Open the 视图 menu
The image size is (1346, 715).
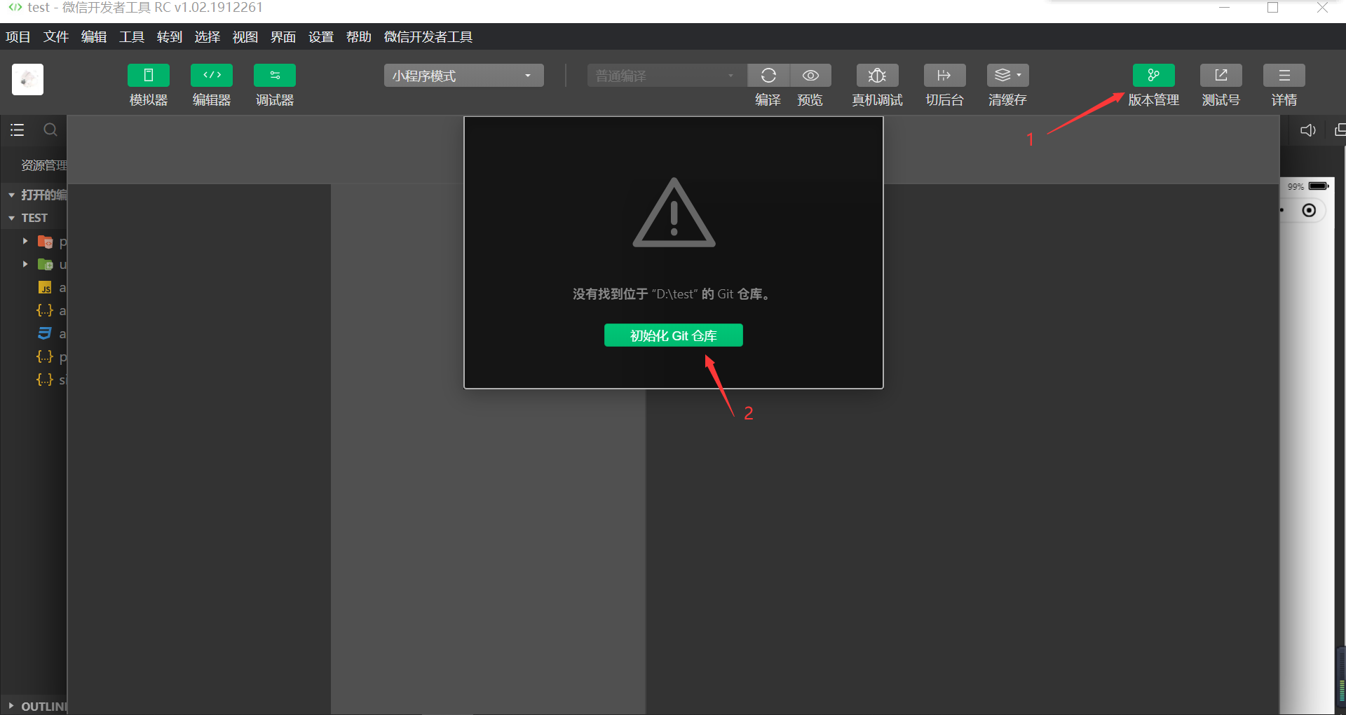pos(245,37)
